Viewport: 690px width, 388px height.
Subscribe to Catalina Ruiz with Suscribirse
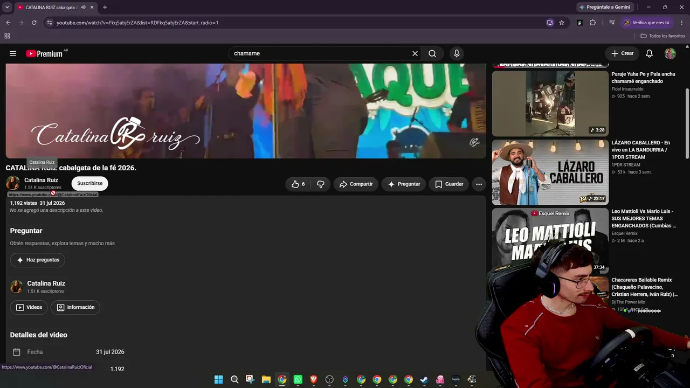click(x=90, y=183)
